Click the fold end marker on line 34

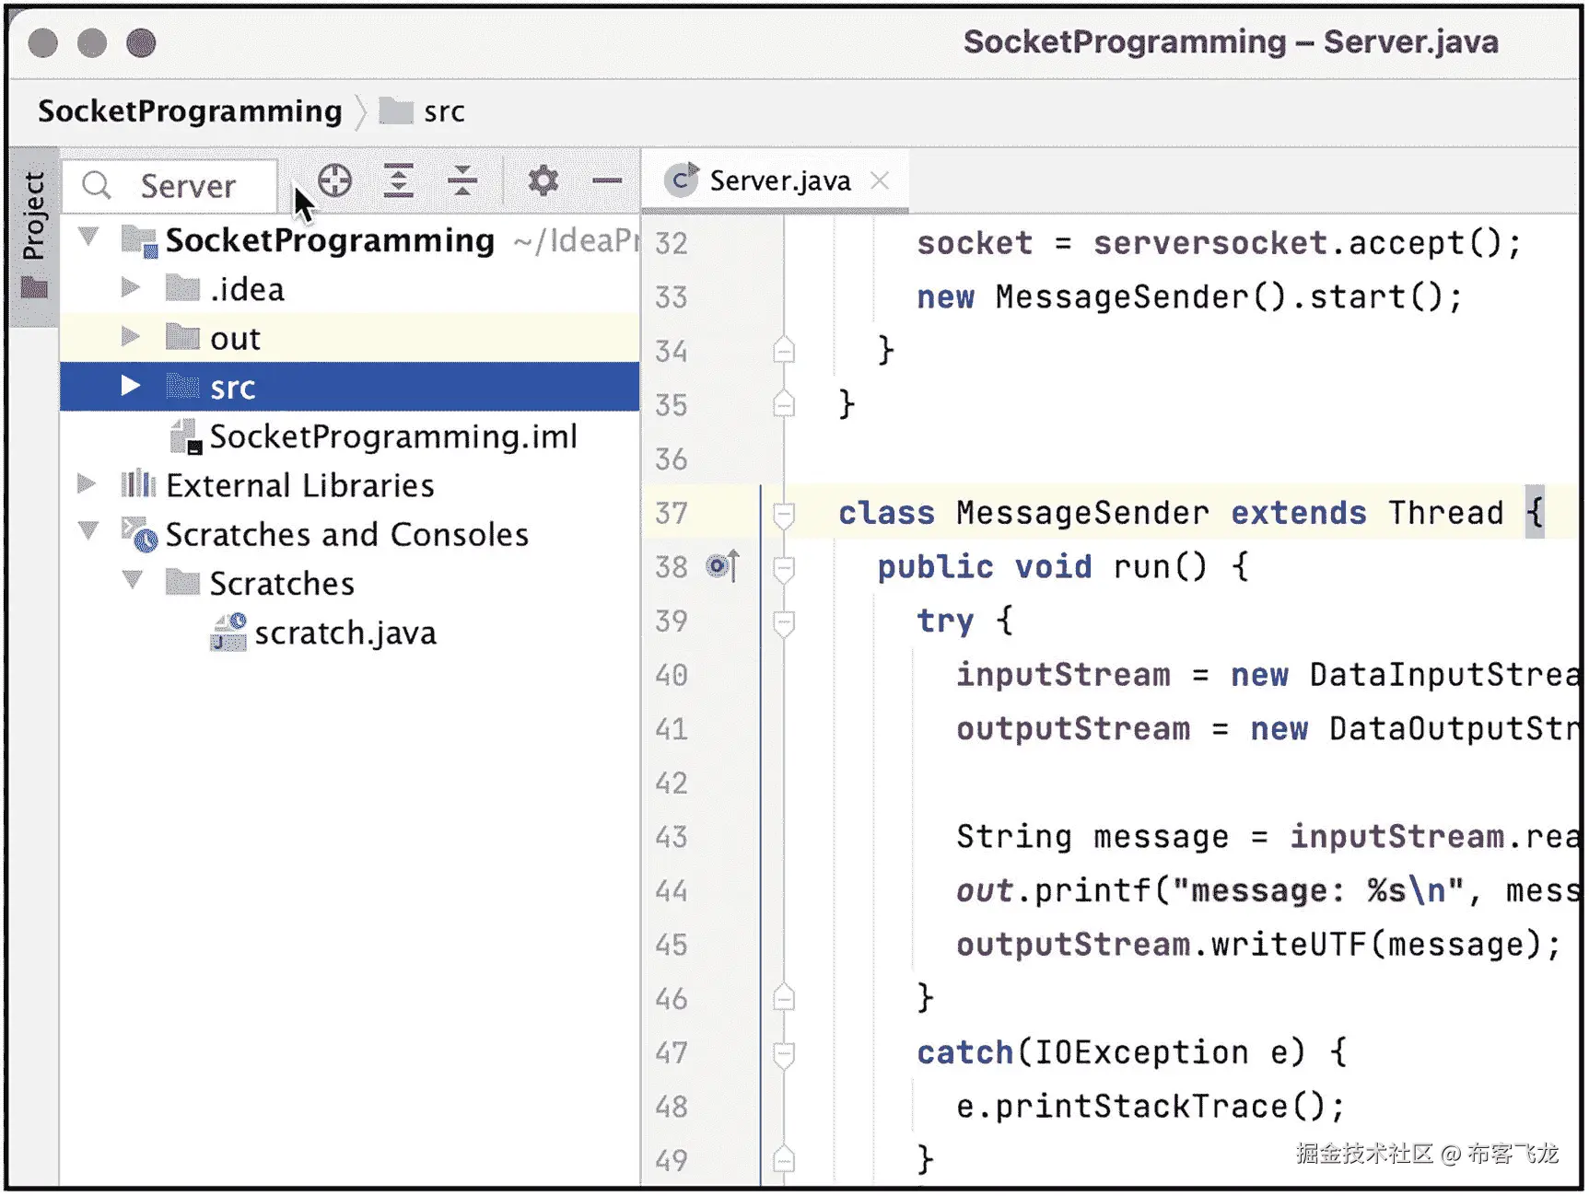(x=784, y=349)
